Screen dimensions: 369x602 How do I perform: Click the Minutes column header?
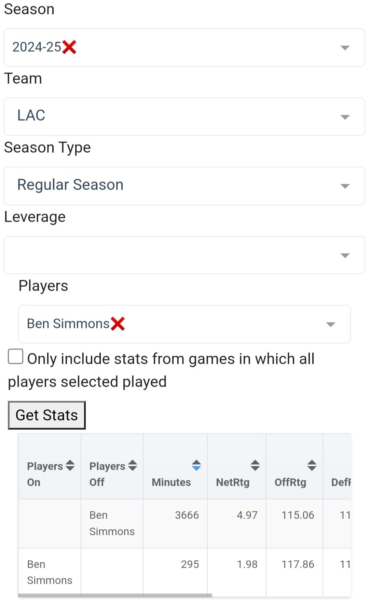point(172,482)
